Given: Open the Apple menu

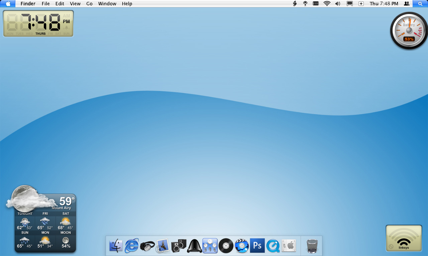Looking at the screenshot, I should 8,4.
